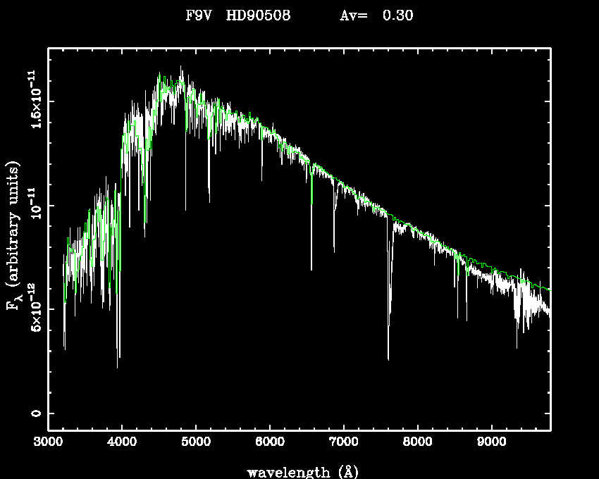The width and height of the screenshot is (599, 479).
Task: Click the Av= 0.30 extinction value
Action: [376, 16]
